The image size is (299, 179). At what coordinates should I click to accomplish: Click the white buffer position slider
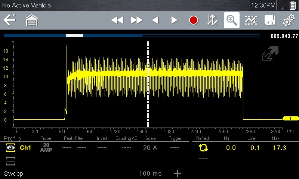(x=74, y=36)
